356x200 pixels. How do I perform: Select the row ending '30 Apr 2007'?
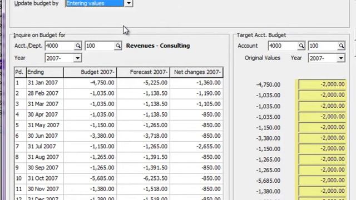[x=118, y=115]
